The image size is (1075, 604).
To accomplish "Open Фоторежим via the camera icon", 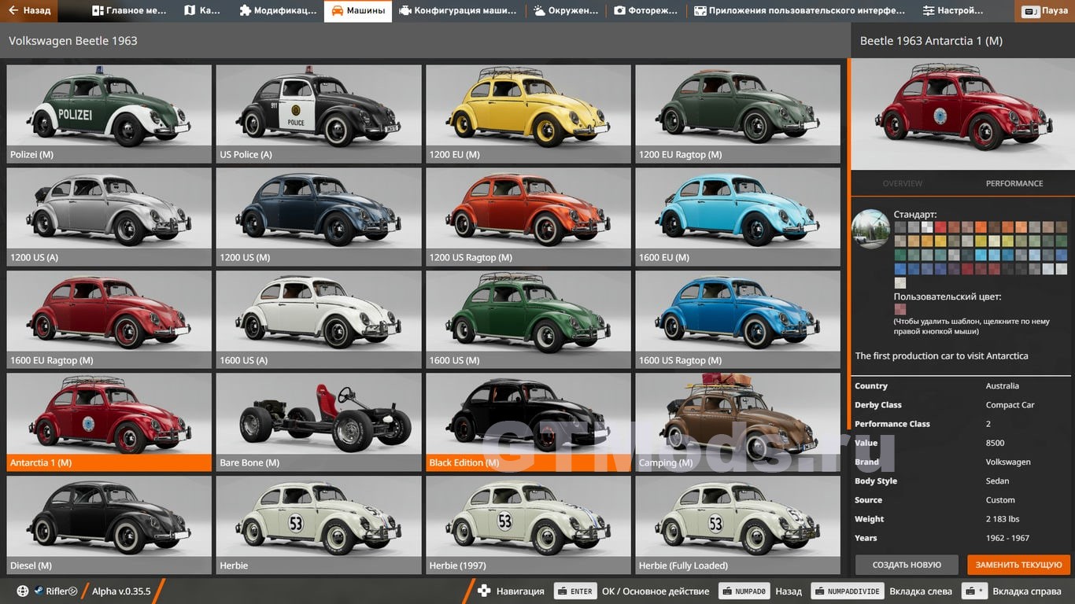I will tap(619, 11).
